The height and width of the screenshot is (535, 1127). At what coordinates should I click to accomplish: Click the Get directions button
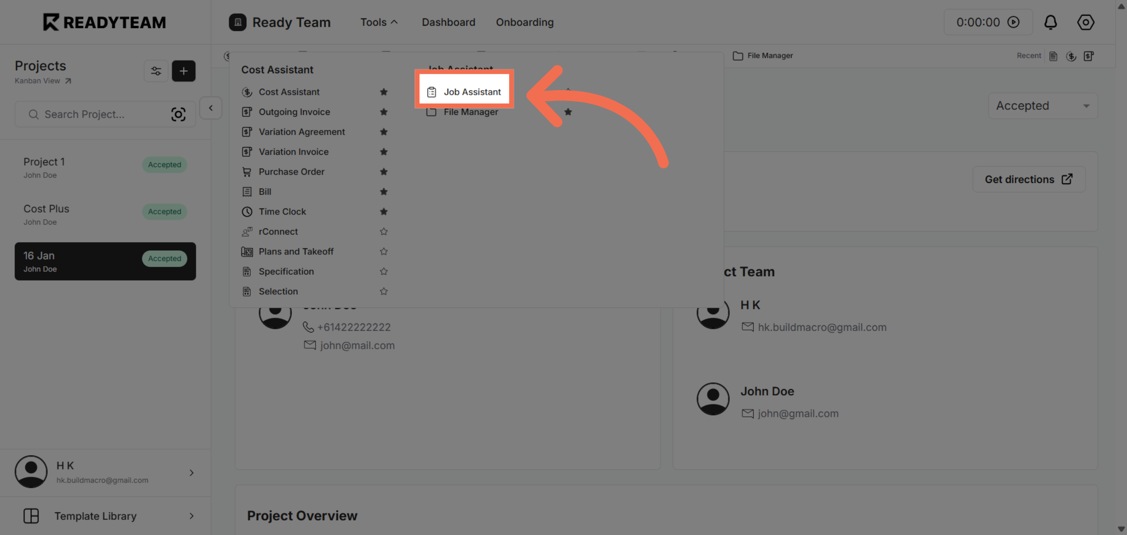click(1028, 179)
